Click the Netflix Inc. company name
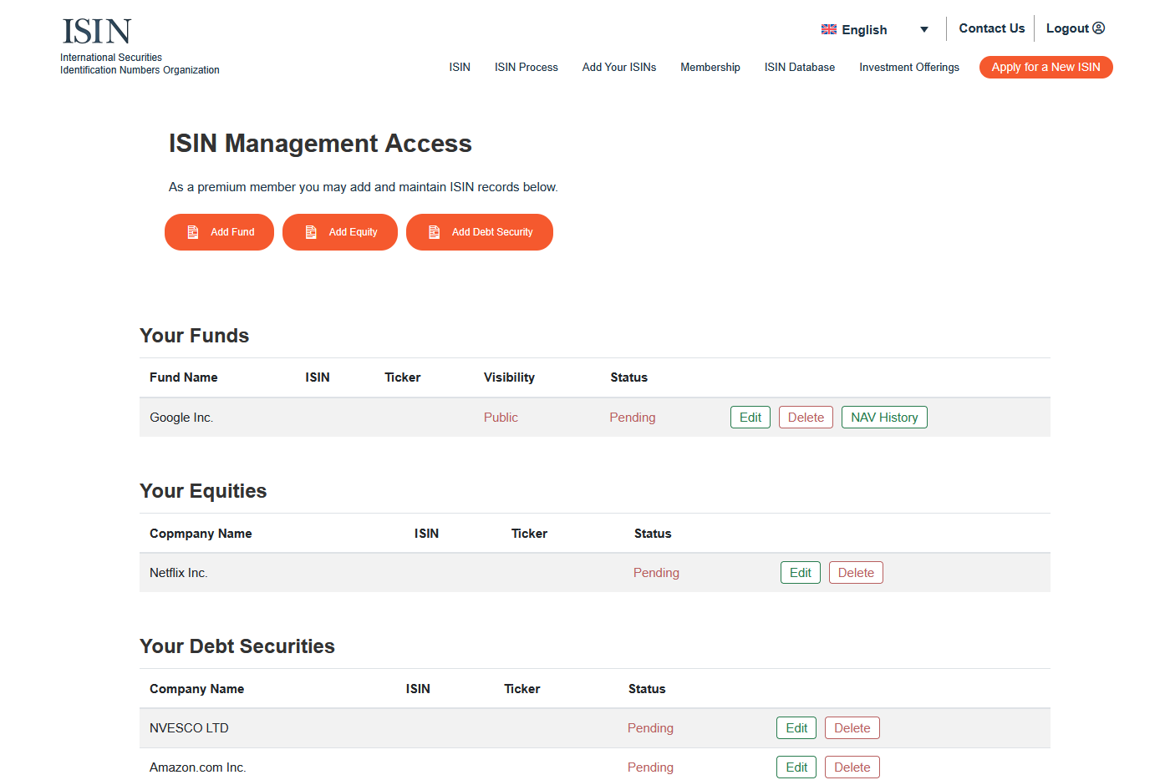 179,573
